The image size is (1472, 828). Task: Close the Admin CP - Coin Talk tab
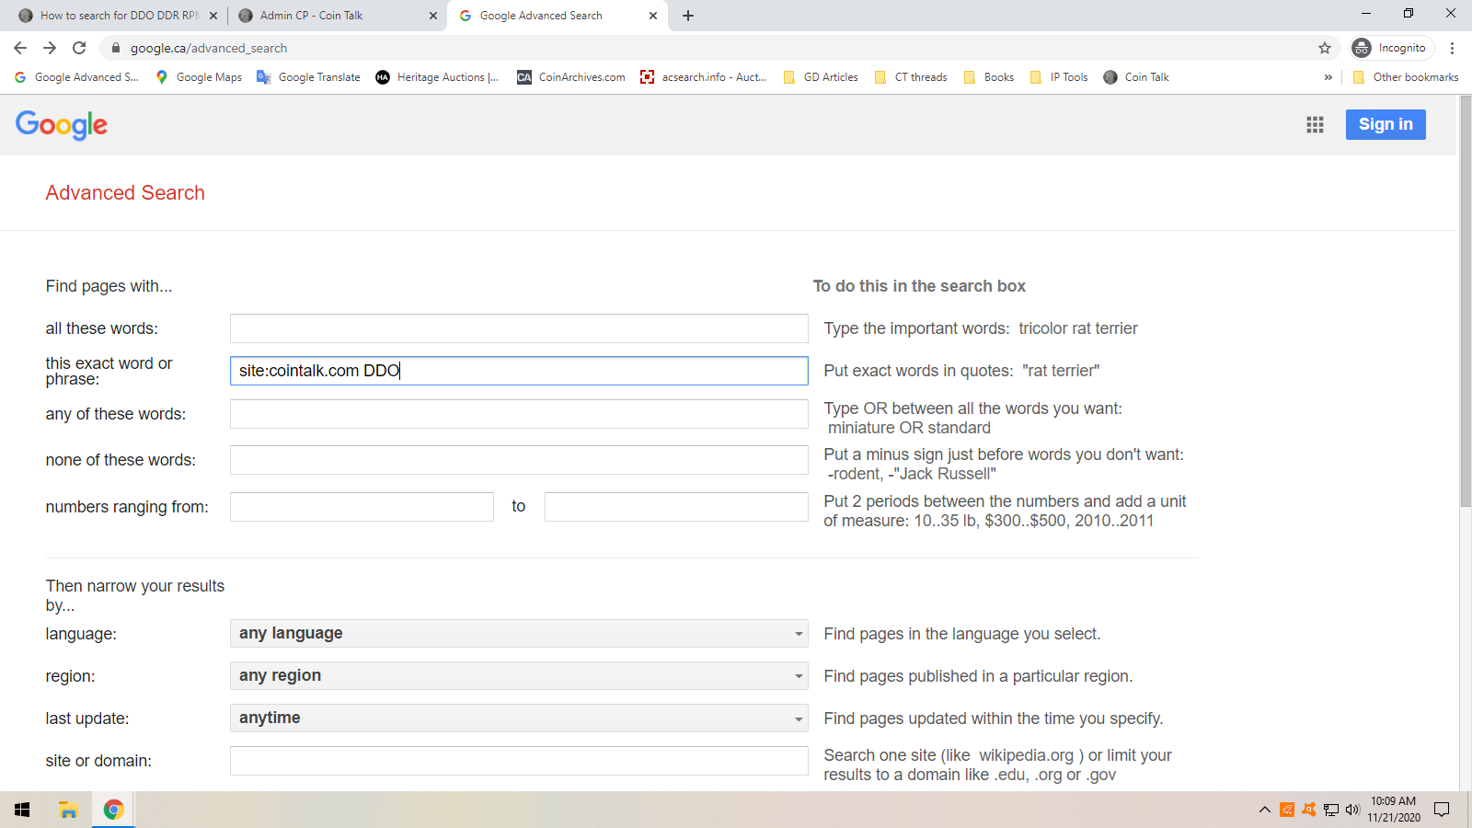coord(433,16)
